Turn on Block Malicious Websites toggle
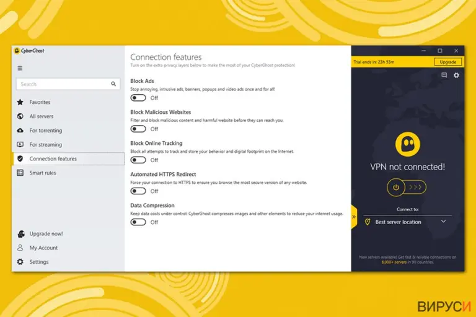Screen dimensions: 476x317 (138, 129)
